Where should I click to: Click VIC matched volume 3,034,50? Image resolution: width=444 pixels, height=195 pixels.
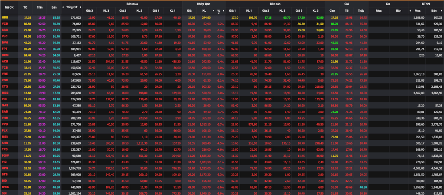click(x=205, y=162)
